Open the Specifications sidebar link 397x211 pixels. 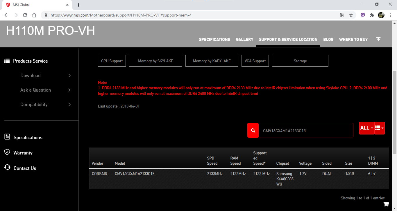tap(28, 137)
